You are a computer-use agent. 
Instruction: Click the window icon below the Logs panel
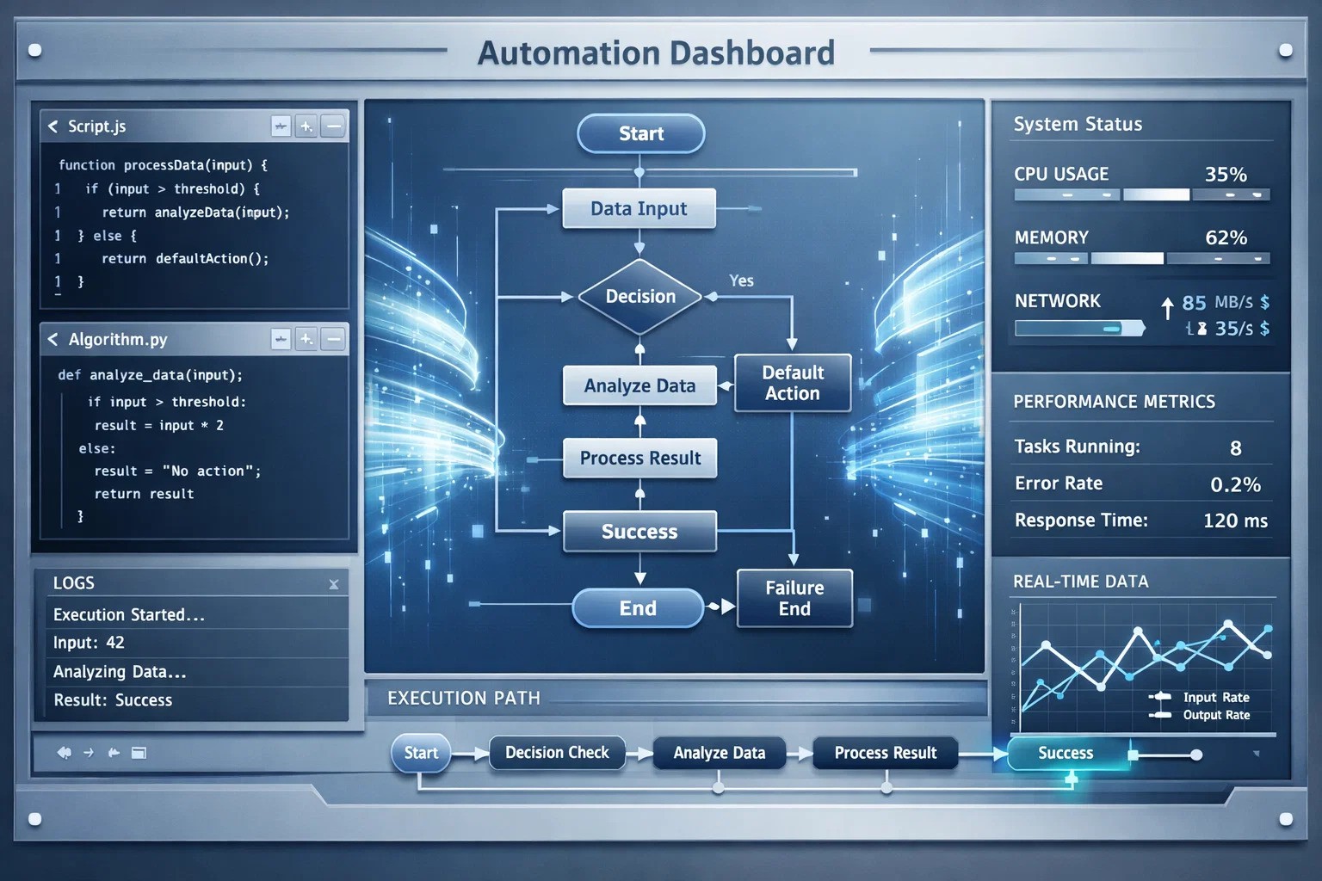139,753
